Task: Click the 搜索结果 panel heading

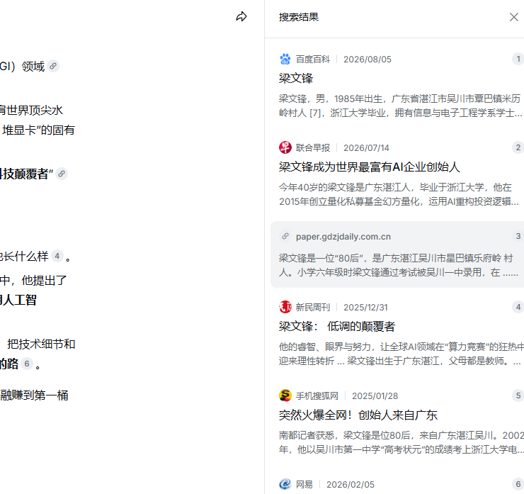Action: 299,17
